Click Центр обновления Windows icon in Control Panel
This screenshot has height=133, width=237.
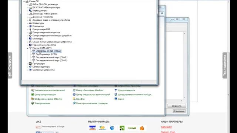coord(74,90)
